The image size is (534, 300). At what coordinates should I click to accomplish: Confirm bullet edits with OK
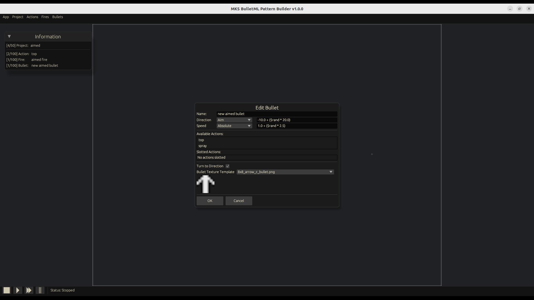210,201
